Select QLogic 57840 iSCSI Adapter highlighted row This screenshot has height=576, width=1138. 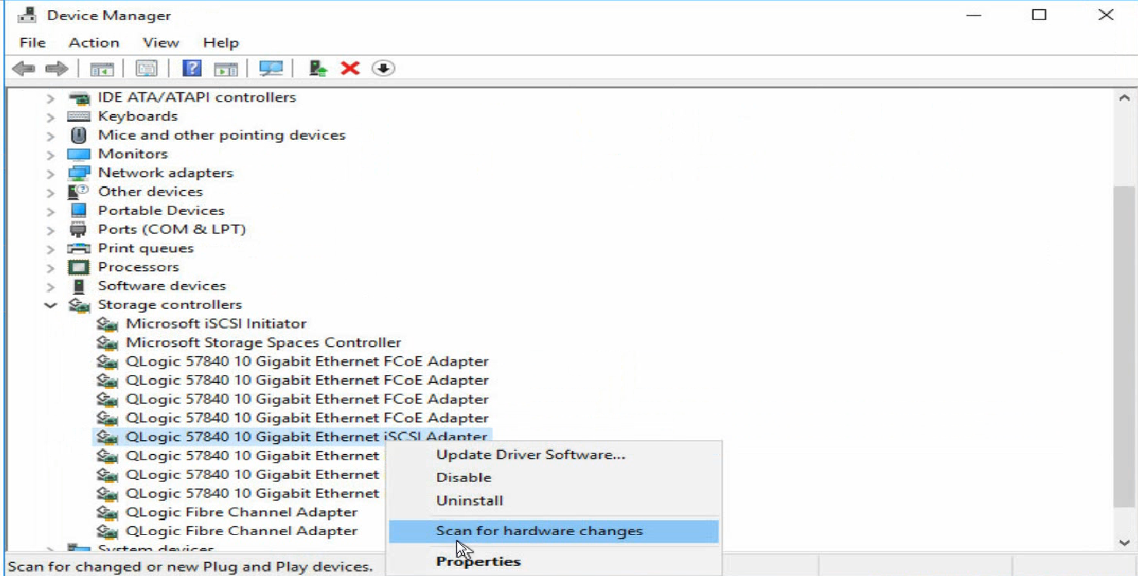(292, 437)
